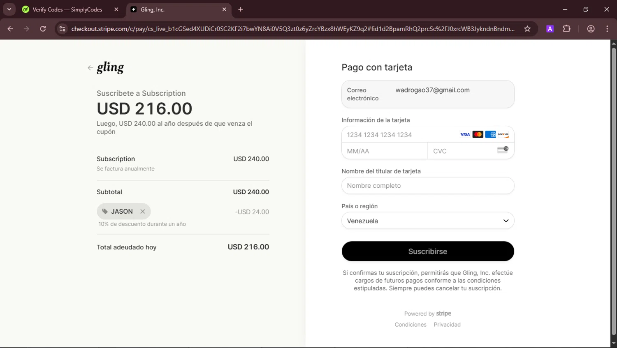Click the Suscribirse button
The width and height of the screenshot is (617, 348).
(x=428, y=251)
